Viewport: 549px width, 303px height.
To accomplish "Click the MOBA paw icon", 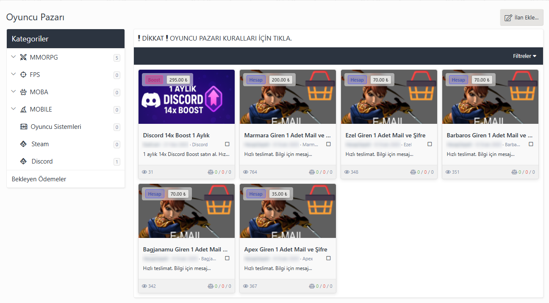I will tap(23, 92).
